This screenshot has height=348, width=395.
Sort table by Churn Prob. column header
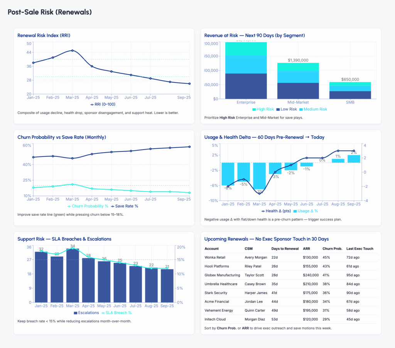coord(333,249)
